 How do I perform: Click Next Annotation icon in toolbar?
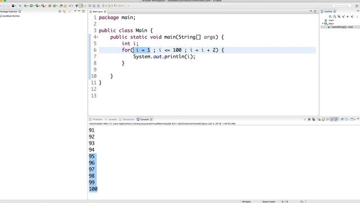pyautogui.click(x=103, y=6)
